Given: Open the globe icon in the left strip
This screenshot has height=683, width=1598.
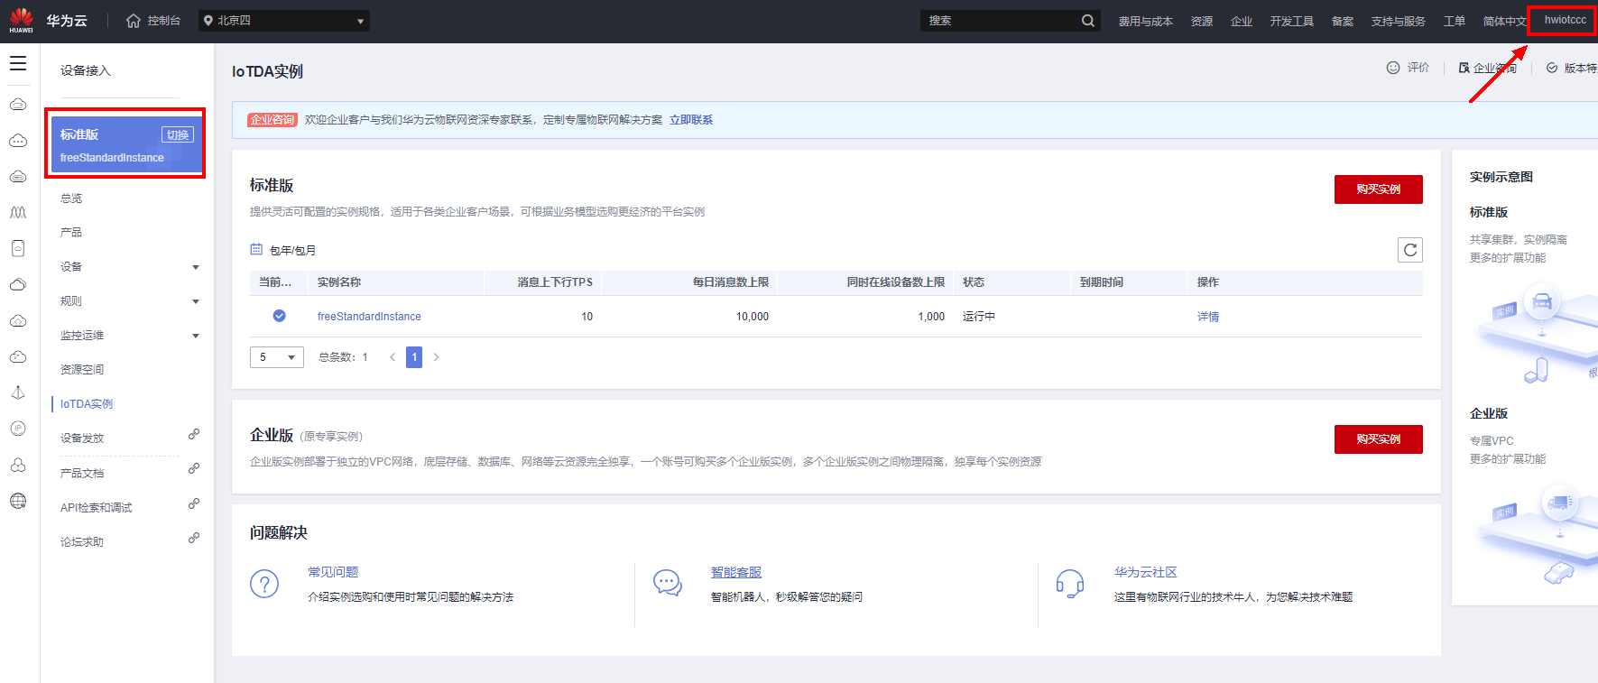Looking at the screenshot, I should pos(18,502).
